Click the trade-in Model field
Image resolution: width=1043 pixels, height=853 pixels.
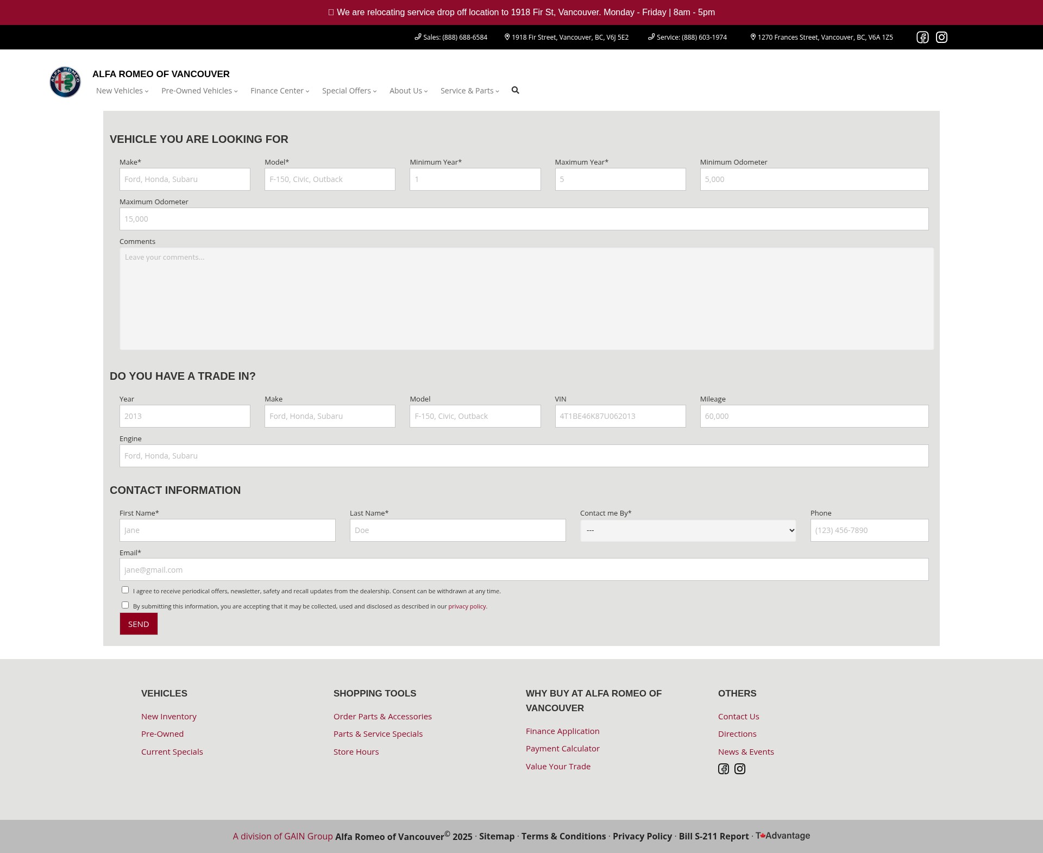[475, 416]
